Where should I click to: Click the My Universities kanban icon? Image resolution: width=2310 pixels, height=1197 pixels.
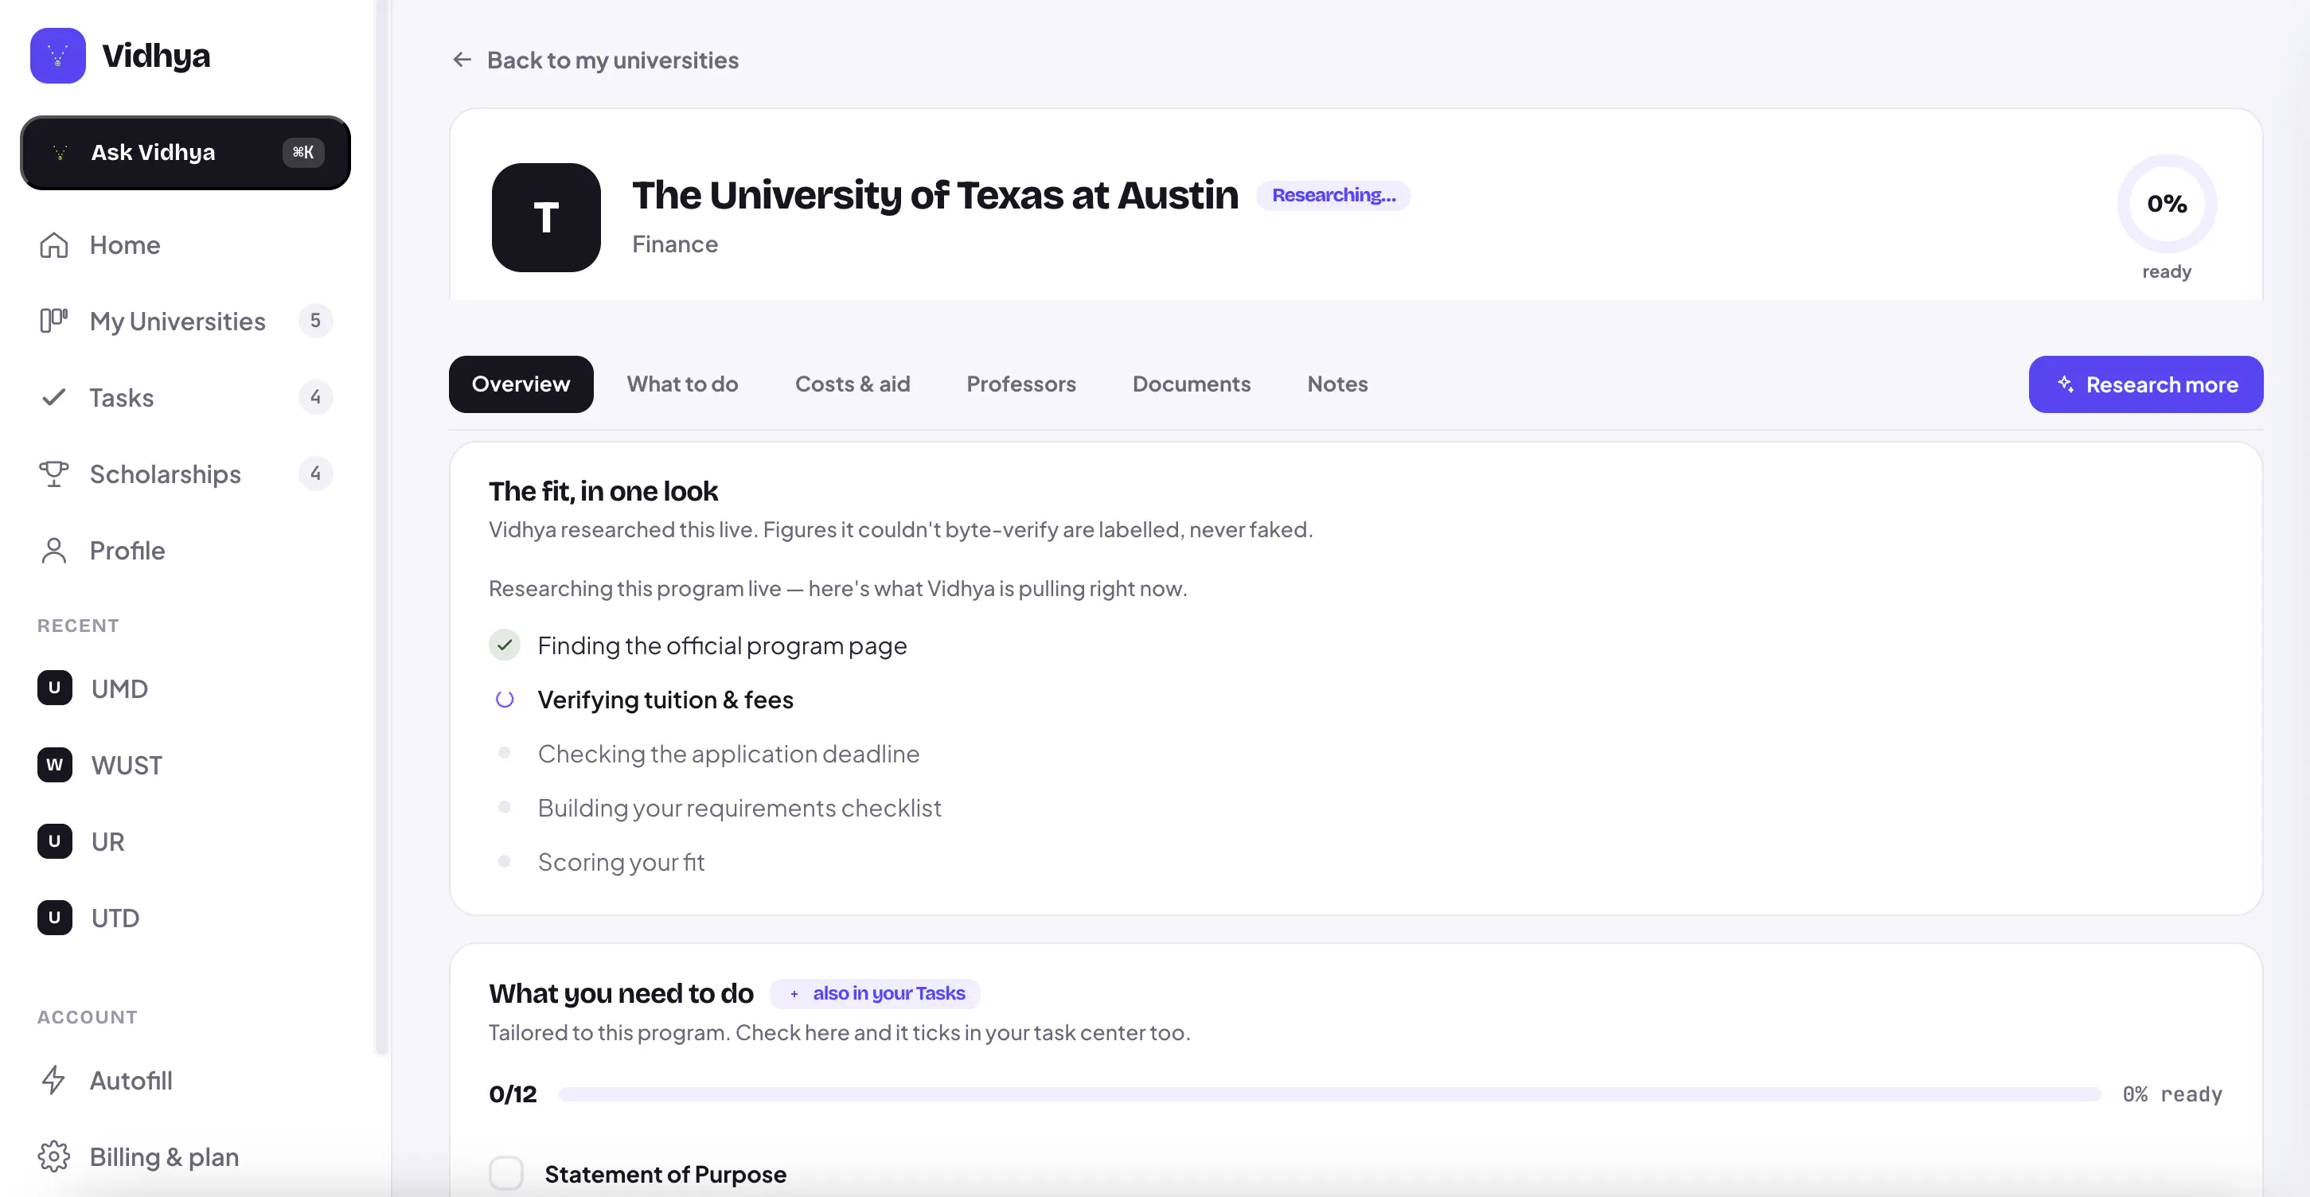tap(54, 321)
